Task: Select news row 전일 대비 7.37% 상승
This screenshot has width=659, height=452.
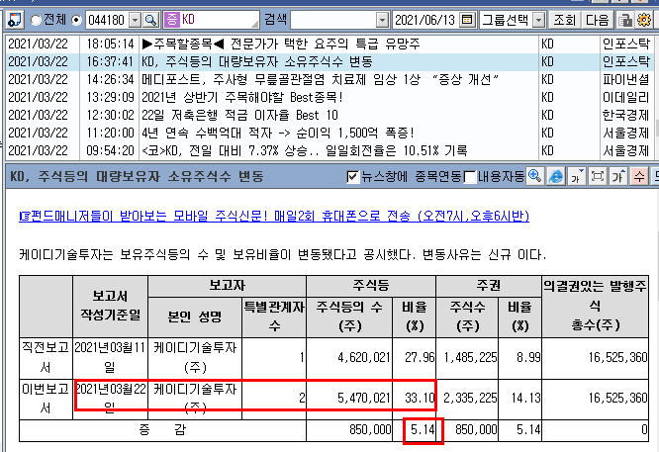Action: [329, 150]
